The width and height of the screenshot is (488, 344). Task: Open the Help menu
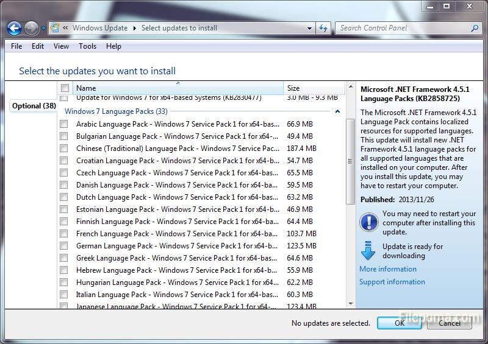click(113, 46)
